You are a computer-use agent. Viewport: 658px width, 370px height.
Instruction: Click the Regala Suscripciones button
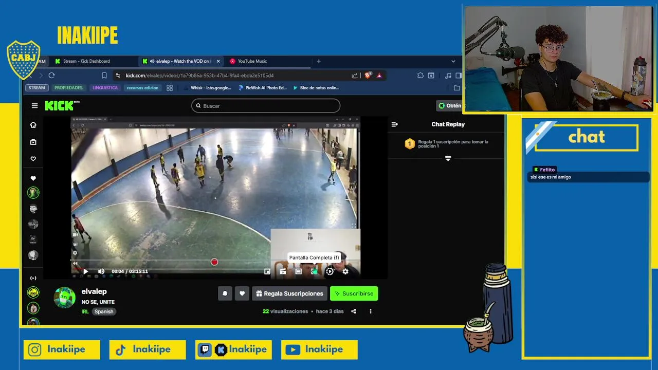coord(290,293)
